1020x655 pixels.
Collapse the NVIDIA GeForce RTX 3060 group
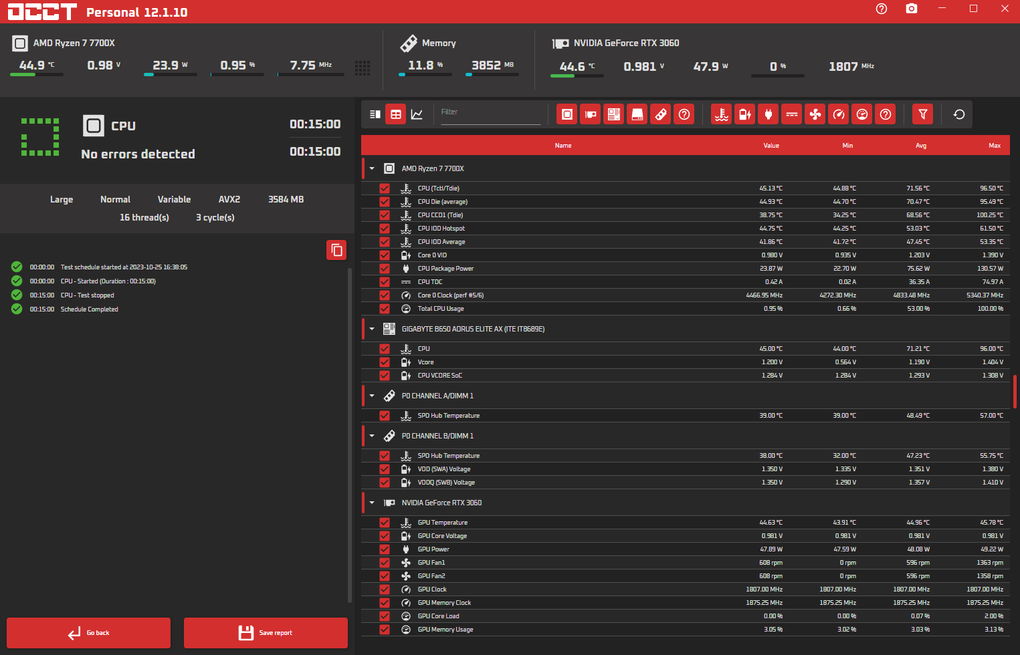coord(372,503)
